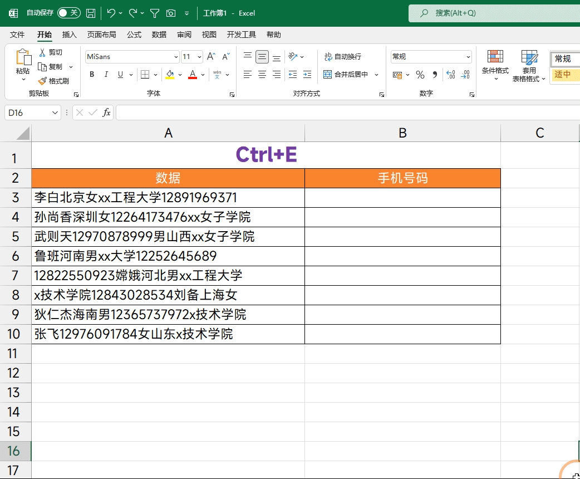Click the Percent Style icon
This screenshot has width=580, height=479.
[420, 75]
